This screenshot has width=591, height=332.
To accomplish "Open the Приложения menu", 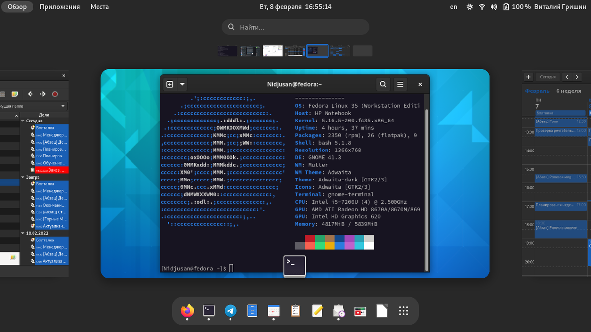I will point(60,7).
